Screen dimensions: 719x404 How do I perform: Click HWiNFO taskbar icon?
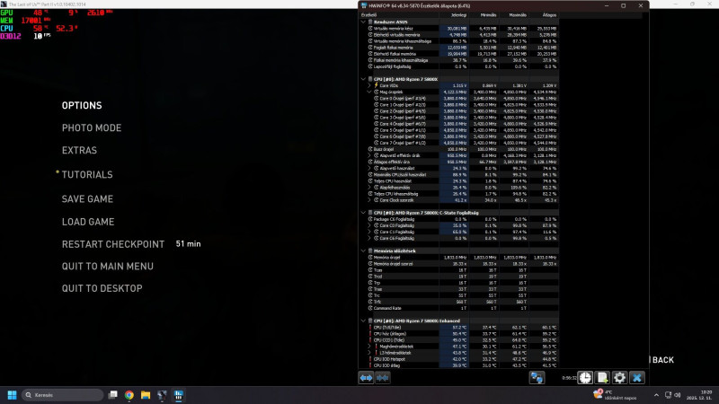[178, 395]
